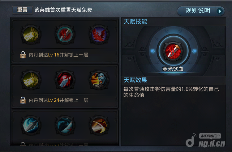Click the large 寒光饮血 talent skill icon

(x=173, y=51)
